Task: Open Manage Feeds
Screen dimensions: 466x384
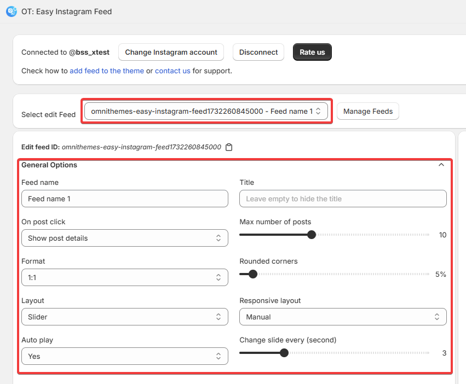Action: [x=367, y=111]
